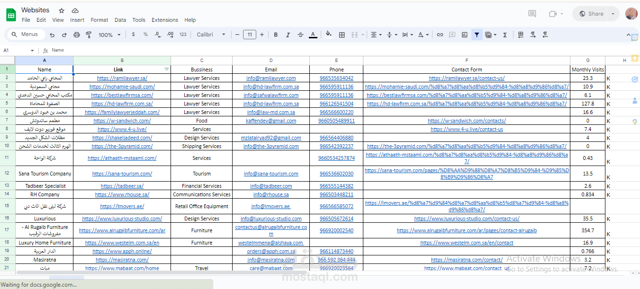This screenshot has width=640, height=289.
Task: Open the text color picker
Action: (313, 35)
